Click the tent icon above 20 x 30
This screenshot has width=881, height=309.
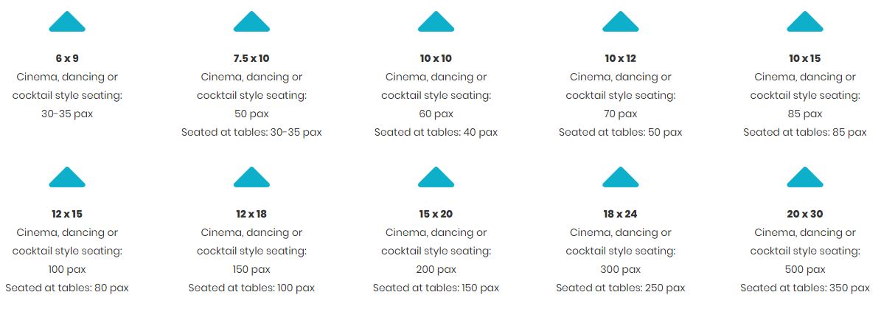pyautogui.click(x=805, y=177)
